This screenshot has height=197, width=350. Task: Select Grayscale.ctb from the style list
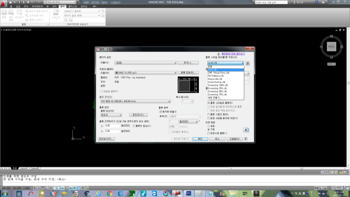pos(225,79)
